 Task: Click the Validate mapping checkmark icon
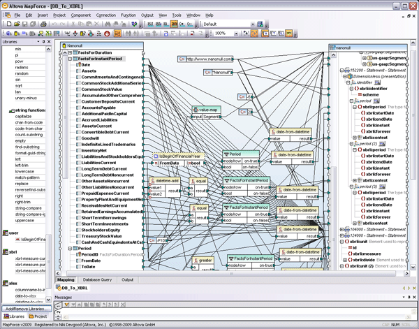[135, 24]
